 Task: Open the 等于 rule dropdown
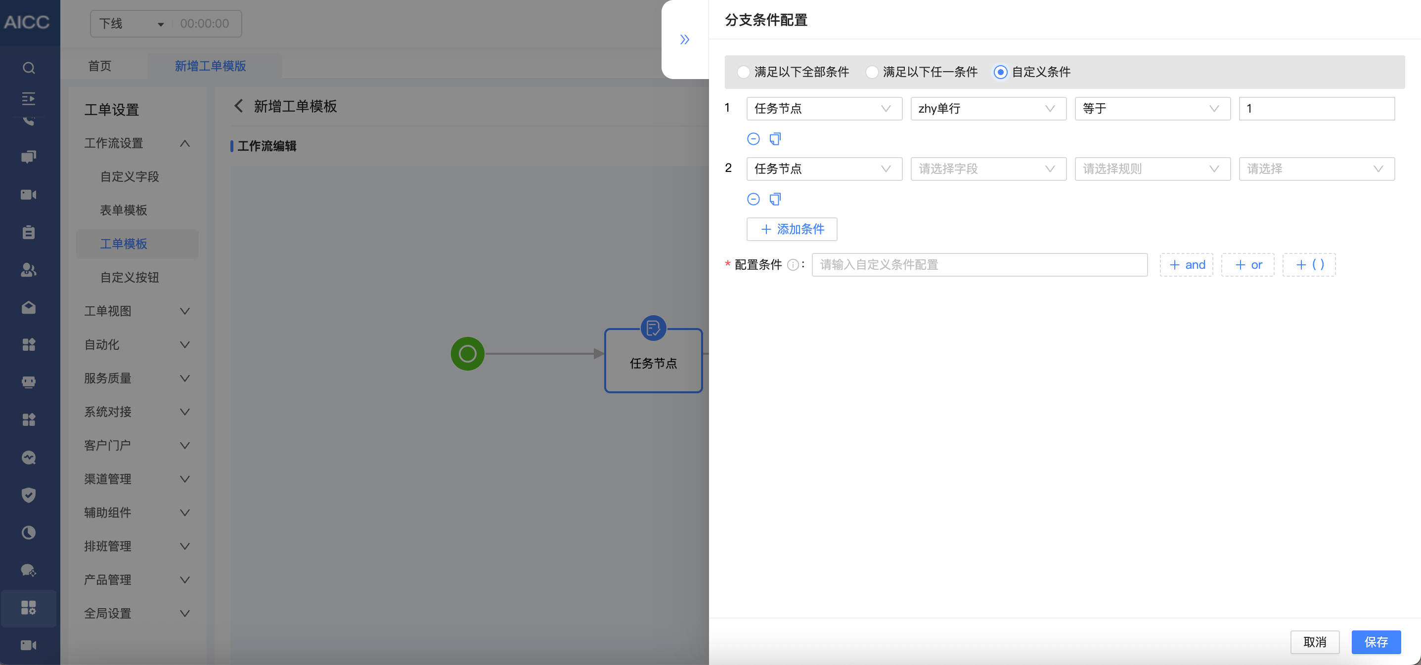[x=1152, y=109]
